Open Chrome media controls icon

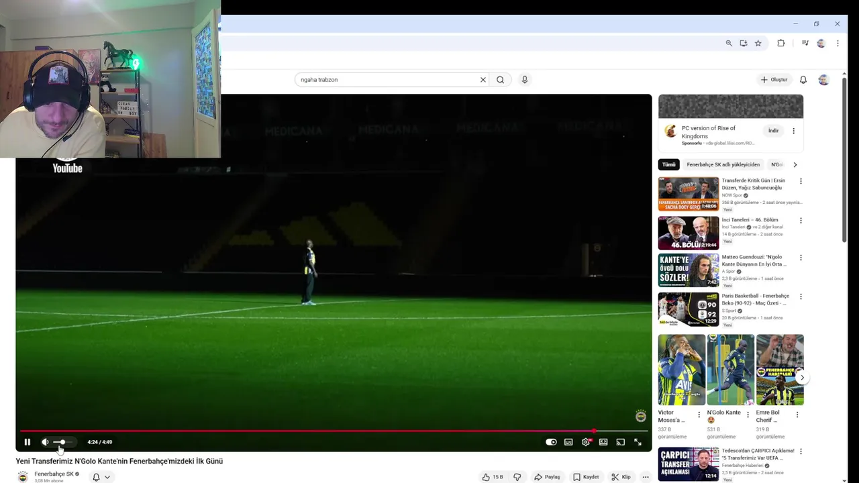tap(805, 43)
